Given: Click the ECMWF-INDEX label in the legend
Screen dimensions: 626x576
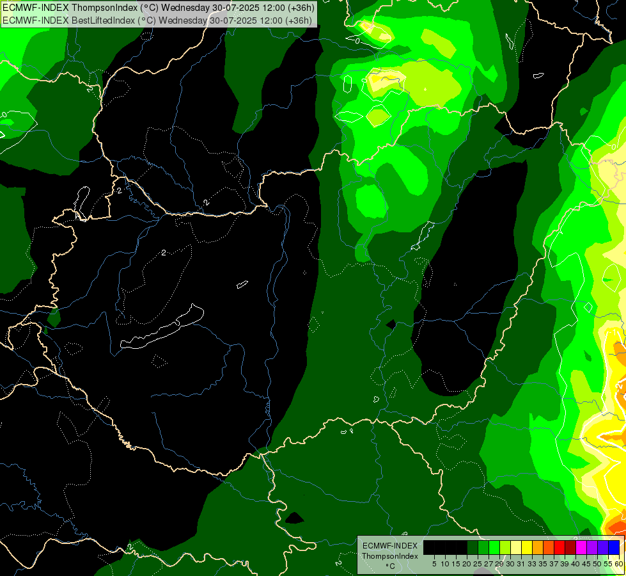Looking at the screenshot, I should (x=390, y=546).
